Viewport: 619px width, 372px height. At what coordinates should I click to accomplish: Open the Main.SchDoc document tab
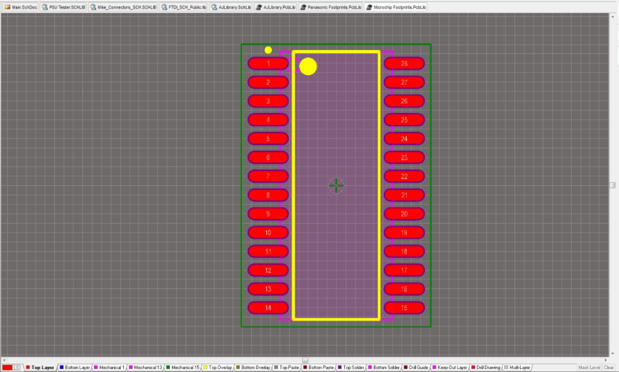pyautogui.click(x=21, y=7)
